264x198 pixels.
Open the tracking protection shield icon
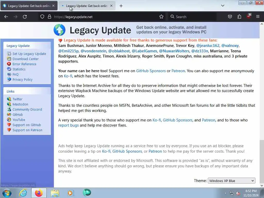pos(42,17)
